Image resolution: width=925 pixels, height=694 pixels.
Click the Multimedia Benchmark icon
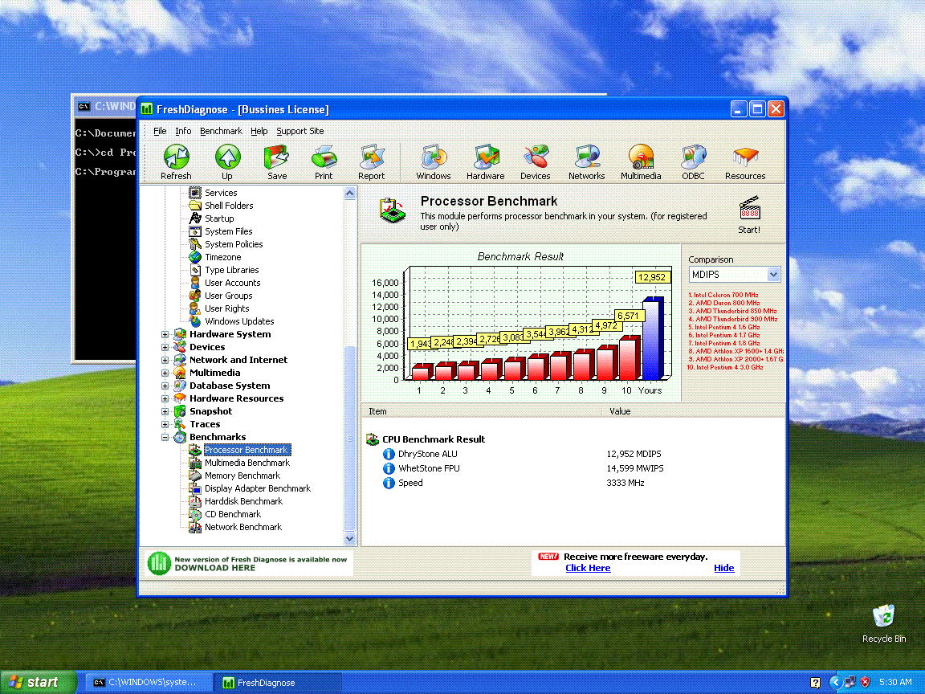pyautogui.click(x=195, y=463)
